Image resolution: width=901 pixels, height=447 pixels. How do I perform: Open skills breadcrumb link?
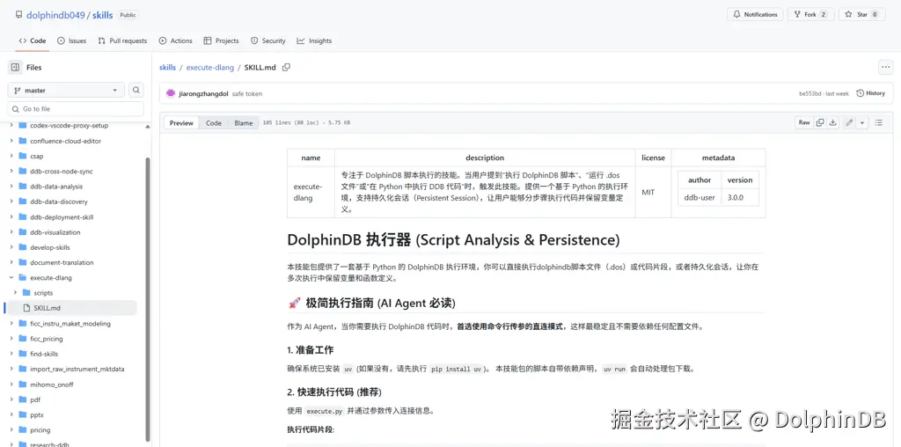click(x=168, y=67)
